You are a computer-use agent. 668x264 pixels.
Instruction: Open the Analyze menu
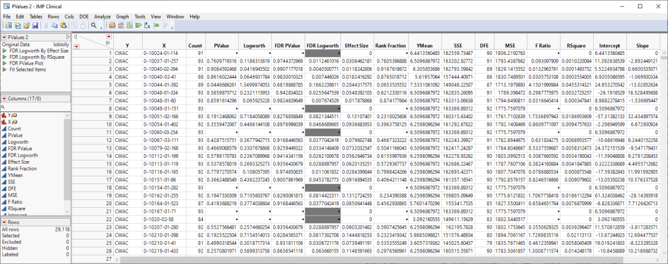point(102,17)
